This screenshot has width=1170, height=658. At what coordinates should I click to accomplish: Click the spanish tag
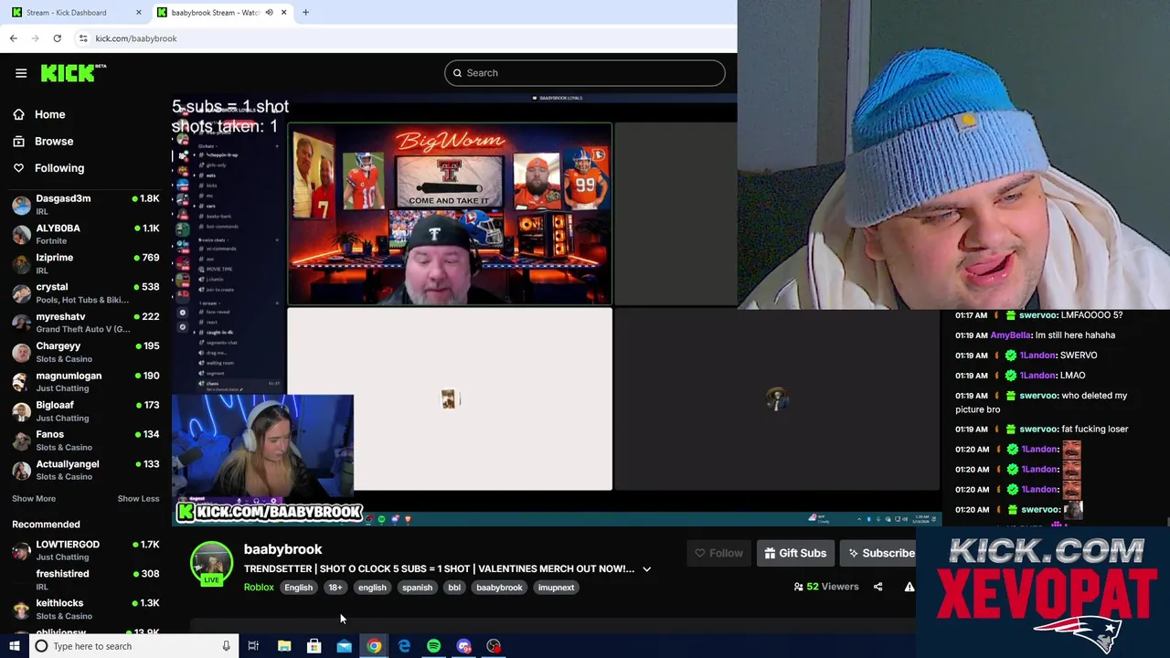click(x=417, y=588)
